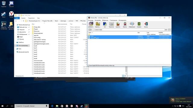This screenshot has height=108, width=193.
Task: Open the Избранное menu in WinRAR
Action: (x=105, y=20)
